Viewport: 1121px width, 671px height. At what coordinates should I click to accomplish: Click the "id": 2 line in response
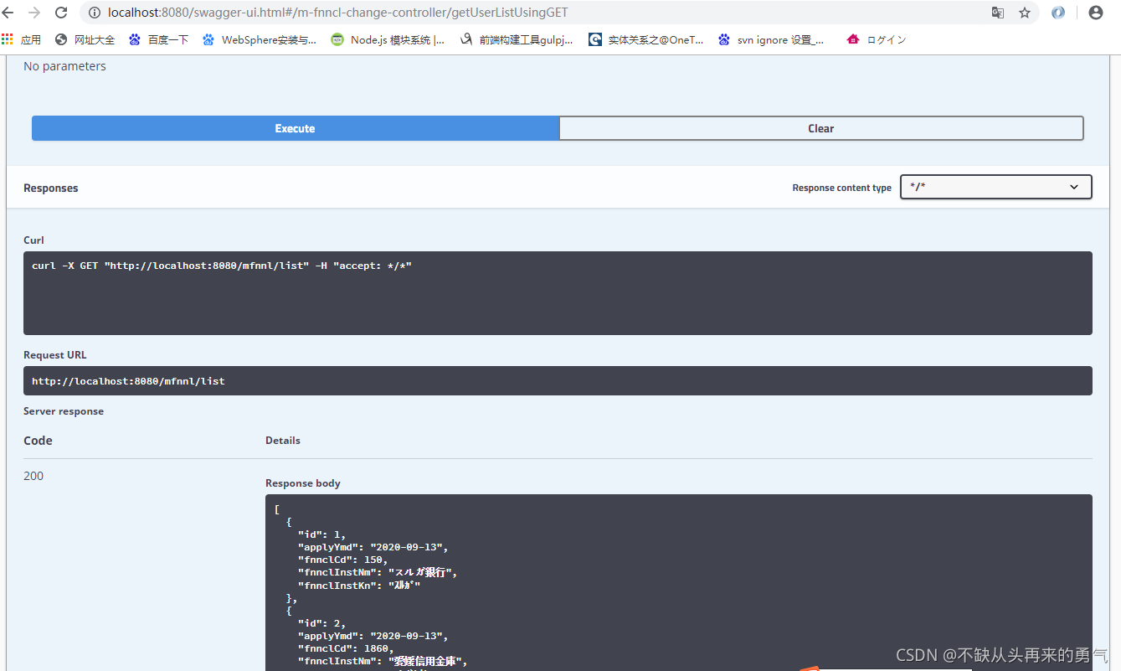(x=321, y=623)
